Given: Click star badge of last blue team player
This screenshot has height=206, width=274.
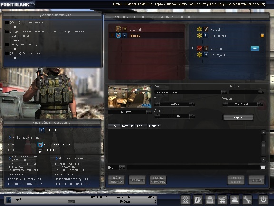Looking at the screenshot, I should click(x=199, y=55).
